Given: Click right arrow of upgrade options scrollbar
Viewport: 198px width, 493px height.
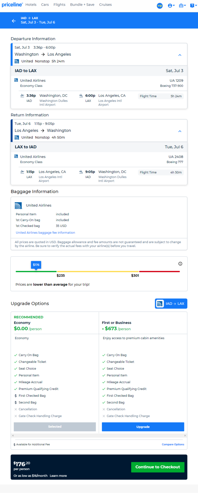Looking at the screenshot, I should [x=185, y=436].
